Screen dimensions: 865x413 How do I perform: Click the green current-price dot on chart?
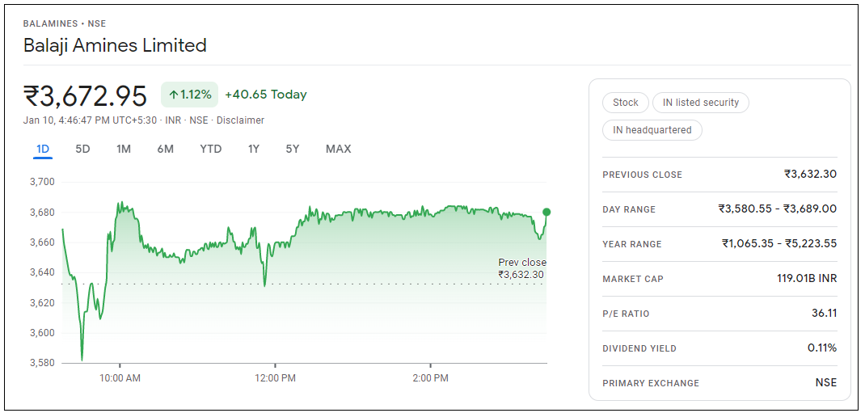tap(546, 212)
